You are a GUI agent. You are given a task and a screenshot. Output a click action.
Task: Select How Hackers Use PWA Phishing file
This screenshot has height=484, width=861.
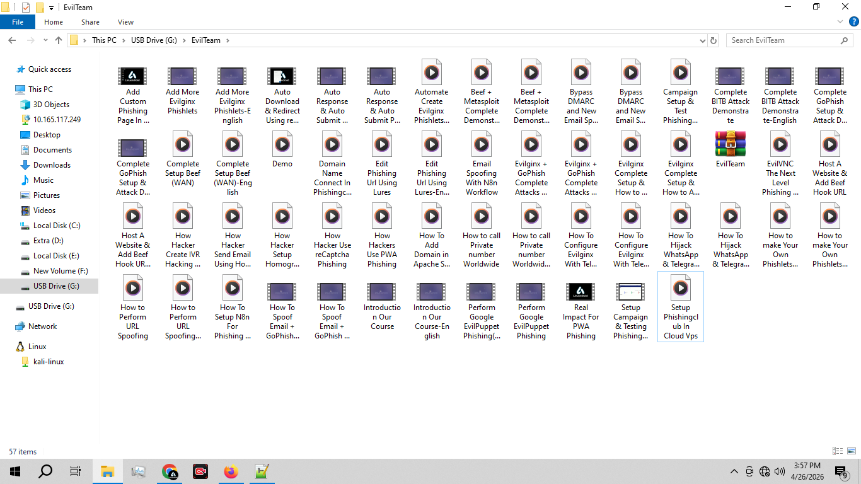click(x=382, y=236)
